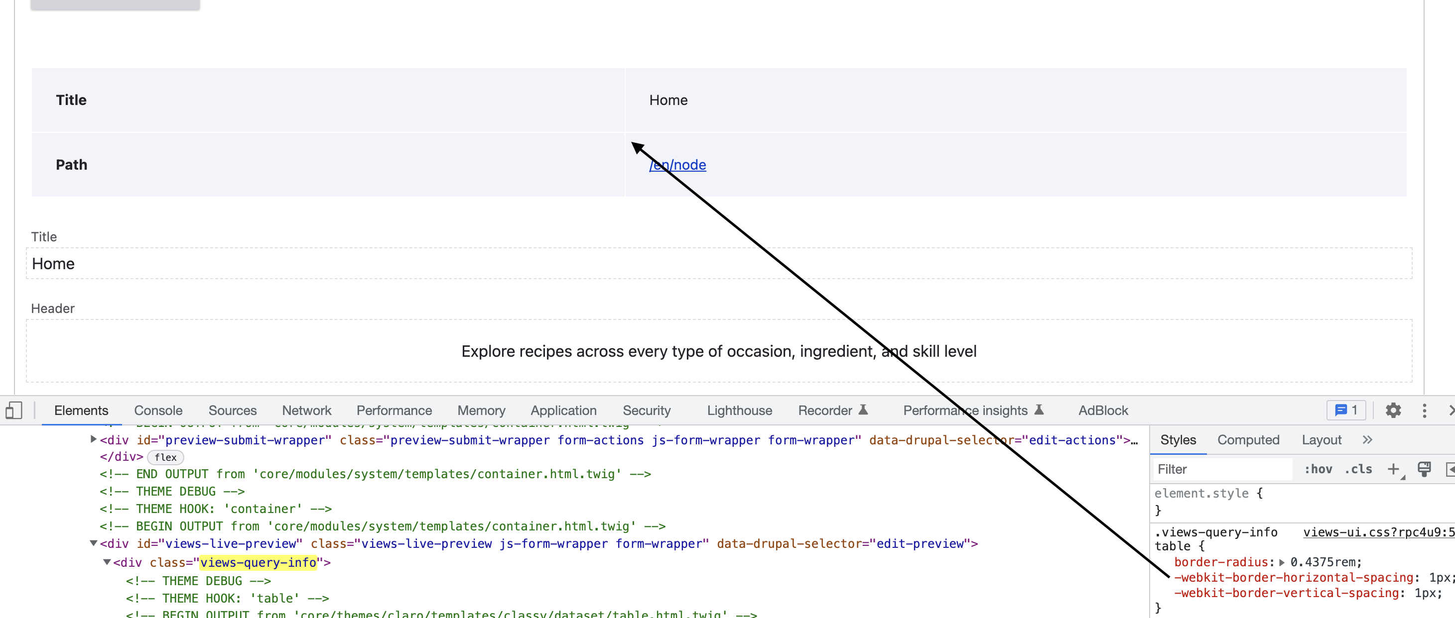Click the brush icon to toggle element state rendering

[x=1425, y=469]
